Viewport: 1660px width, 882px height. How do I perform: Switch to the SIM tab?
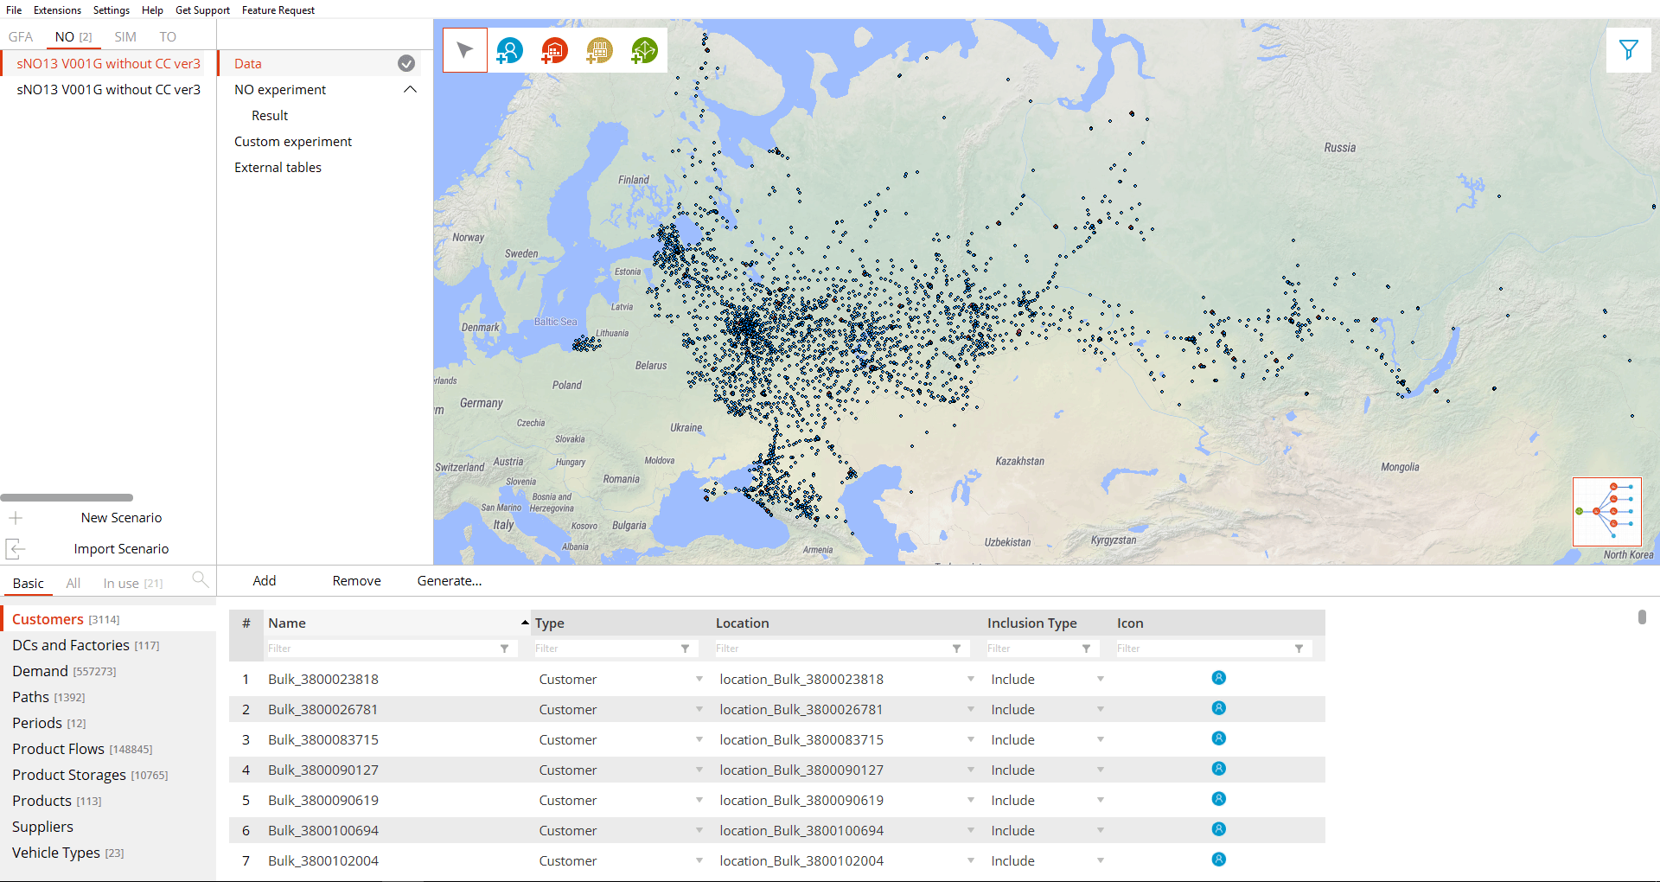125,37
